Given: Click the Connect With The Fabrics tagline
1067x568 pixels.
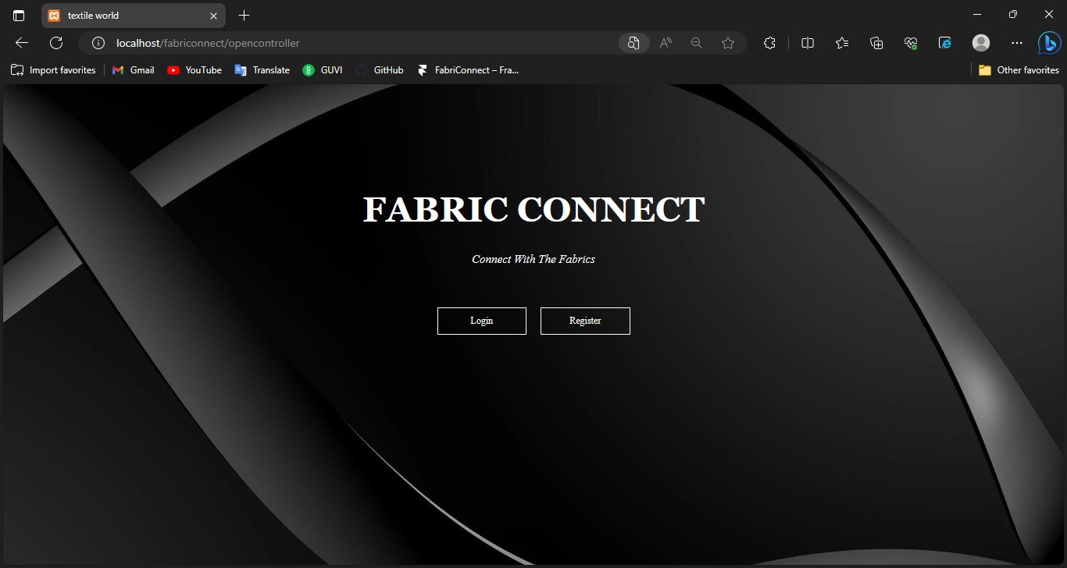Looking at the screenshot, I should click(533, 259).
